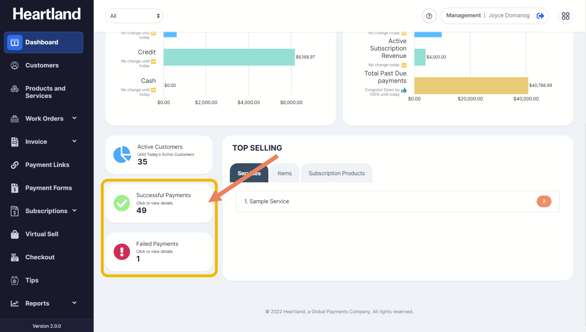Expand the Reports submenu chevron
Screen dimensions: 586x332
(74, 303)
